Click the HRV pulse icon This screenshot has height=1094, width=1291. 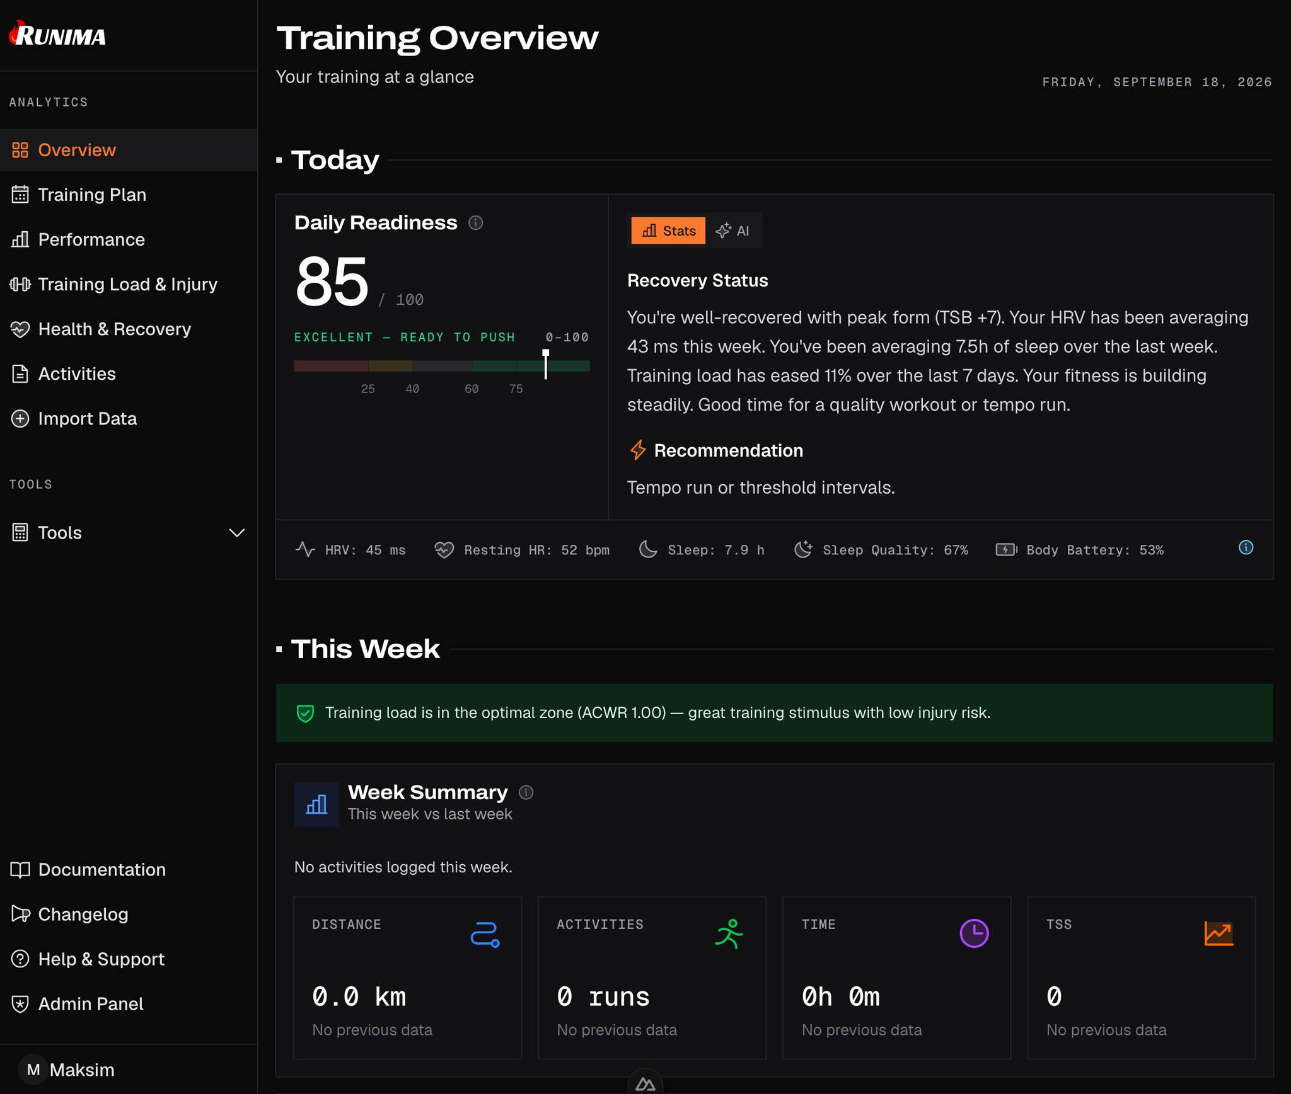point(305,549)
